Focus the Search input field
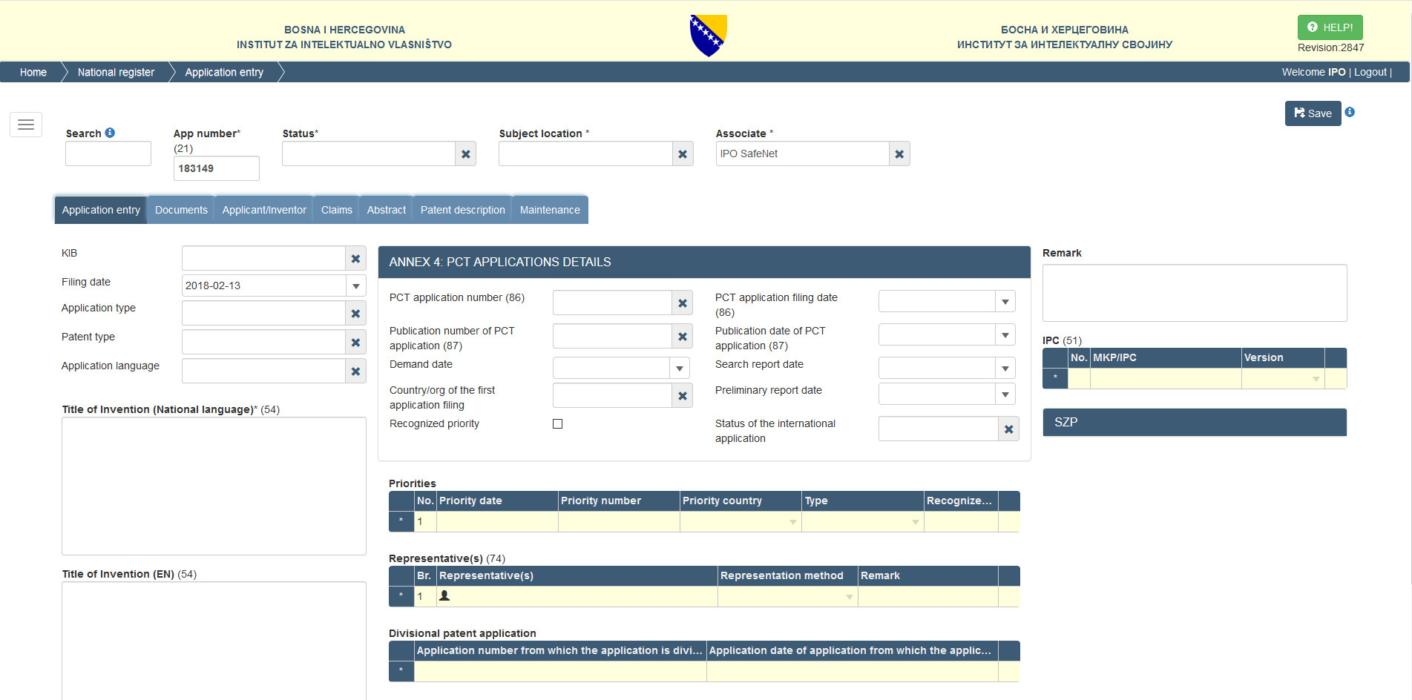 pos(108,153)
